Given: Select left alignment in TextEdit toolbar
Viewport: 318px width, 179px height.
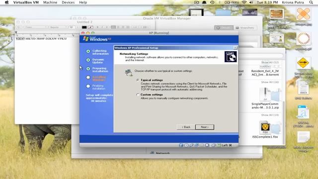Looking at the screenshot, I should click(113, 27).
